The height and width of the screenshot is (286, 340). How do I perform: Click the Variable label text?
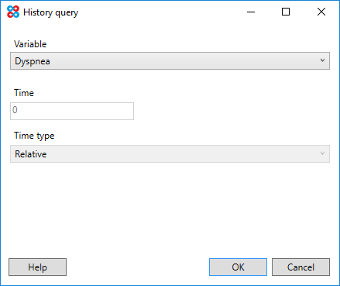click(x=30, y=44)
